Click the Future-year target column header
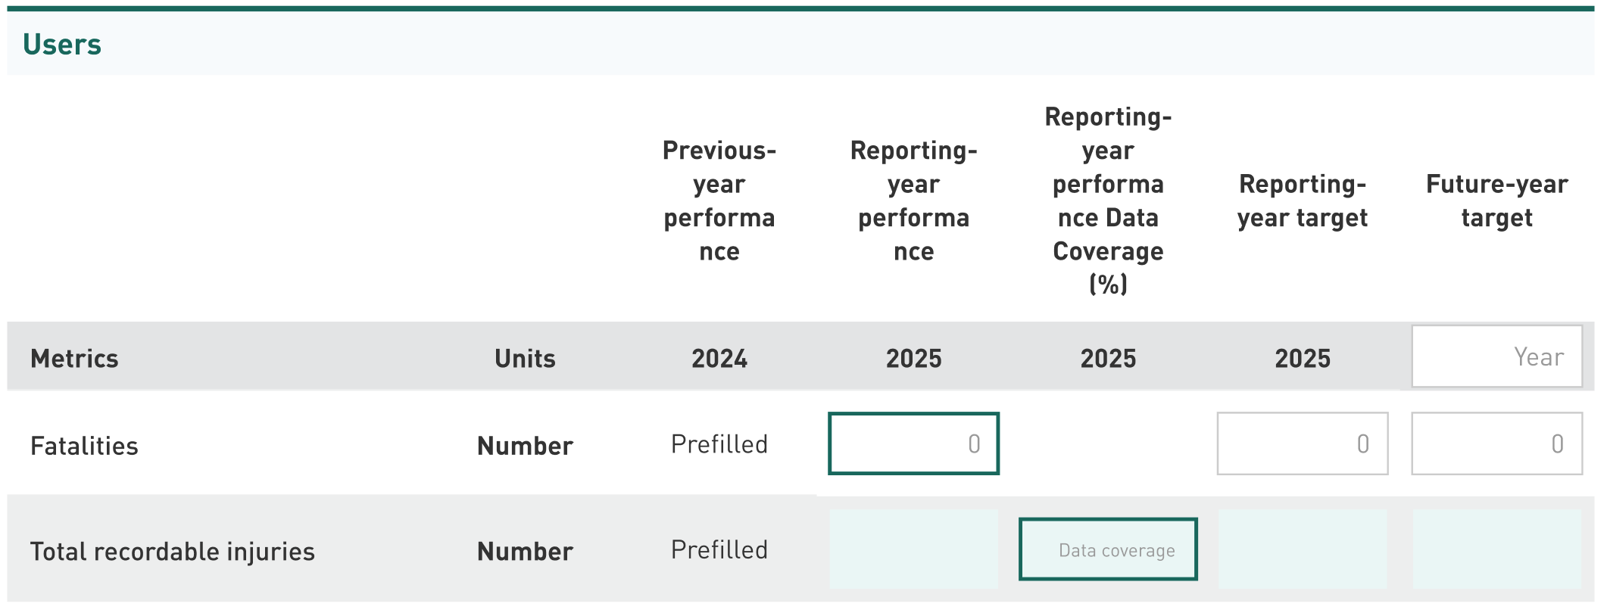This screenshot has width=1607, height=613. pos(1496,201)
